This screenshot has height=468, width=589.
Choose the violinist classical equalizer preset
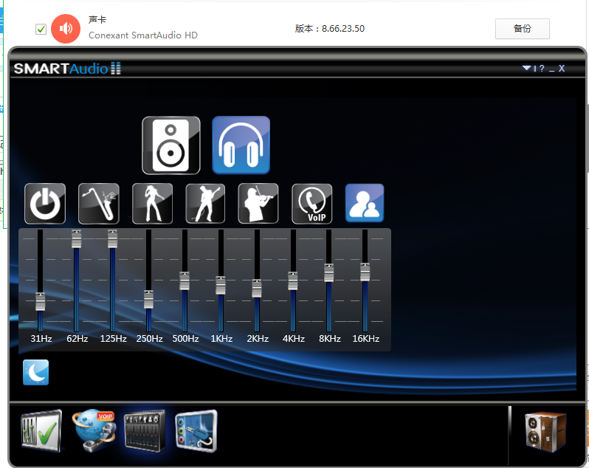[258, 204]
